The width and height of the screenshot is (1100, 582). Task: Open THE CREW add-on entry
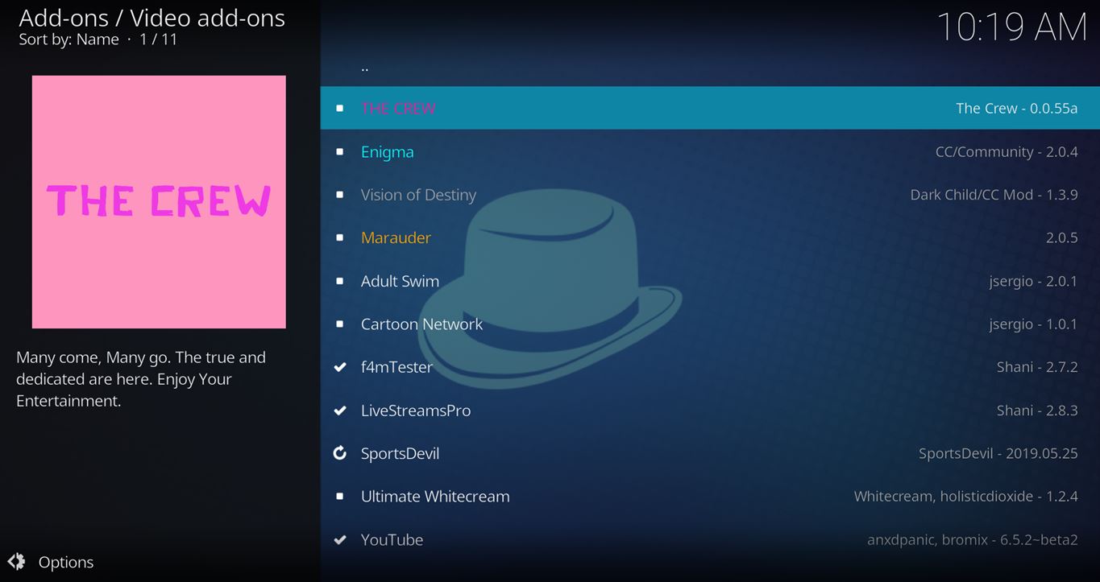pyautogui.click(x=398, y=108)
